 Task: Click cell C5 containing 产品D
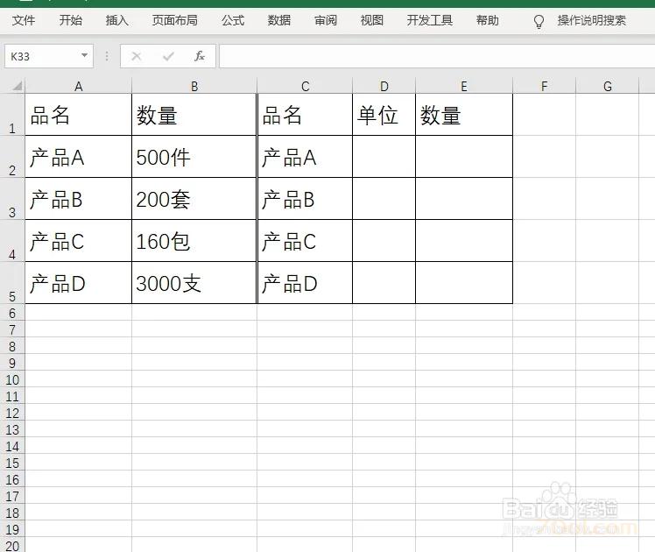click(305, 283)
